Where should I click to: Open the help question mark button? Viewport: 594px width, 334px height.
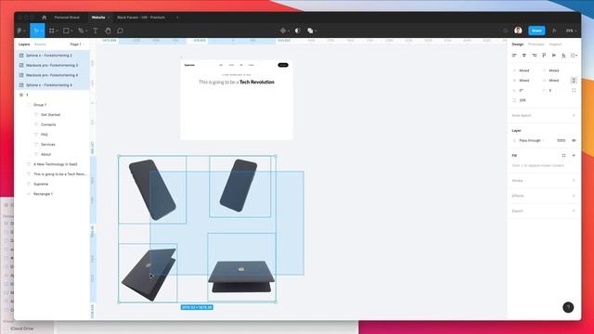point(568,307)
